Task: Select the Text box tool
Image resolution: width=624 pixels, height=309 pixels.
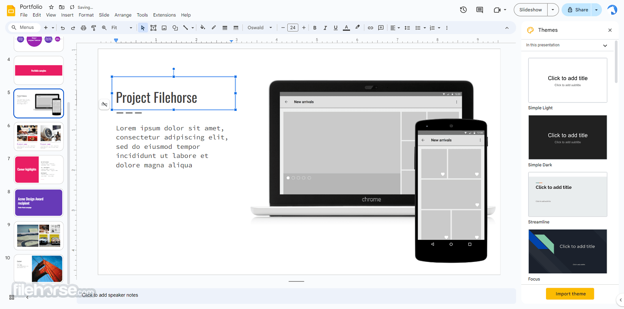Action: coord(153,28)
